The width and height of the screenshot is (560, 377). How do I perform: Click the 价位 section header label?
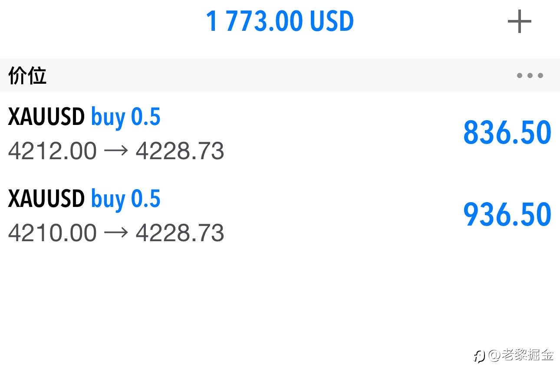(x=27, y=76)
